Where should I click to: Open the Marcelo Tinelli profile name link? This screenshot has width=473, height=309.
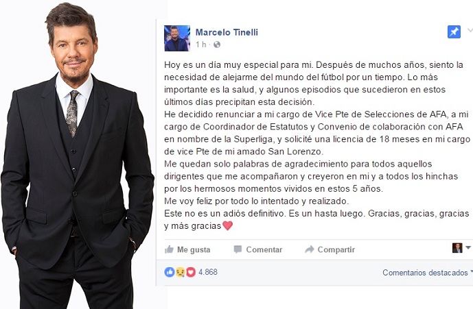pos(227,32)
